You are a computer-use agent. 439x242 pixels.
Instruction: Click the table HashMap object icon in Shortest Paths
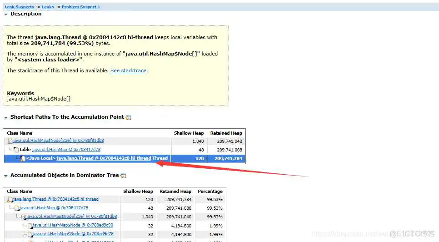coord(16,150)
